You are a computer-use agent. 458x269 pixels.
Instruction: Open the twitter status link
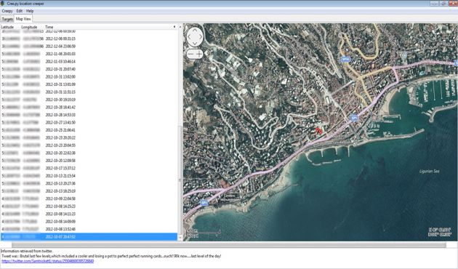tap(47, 261)
